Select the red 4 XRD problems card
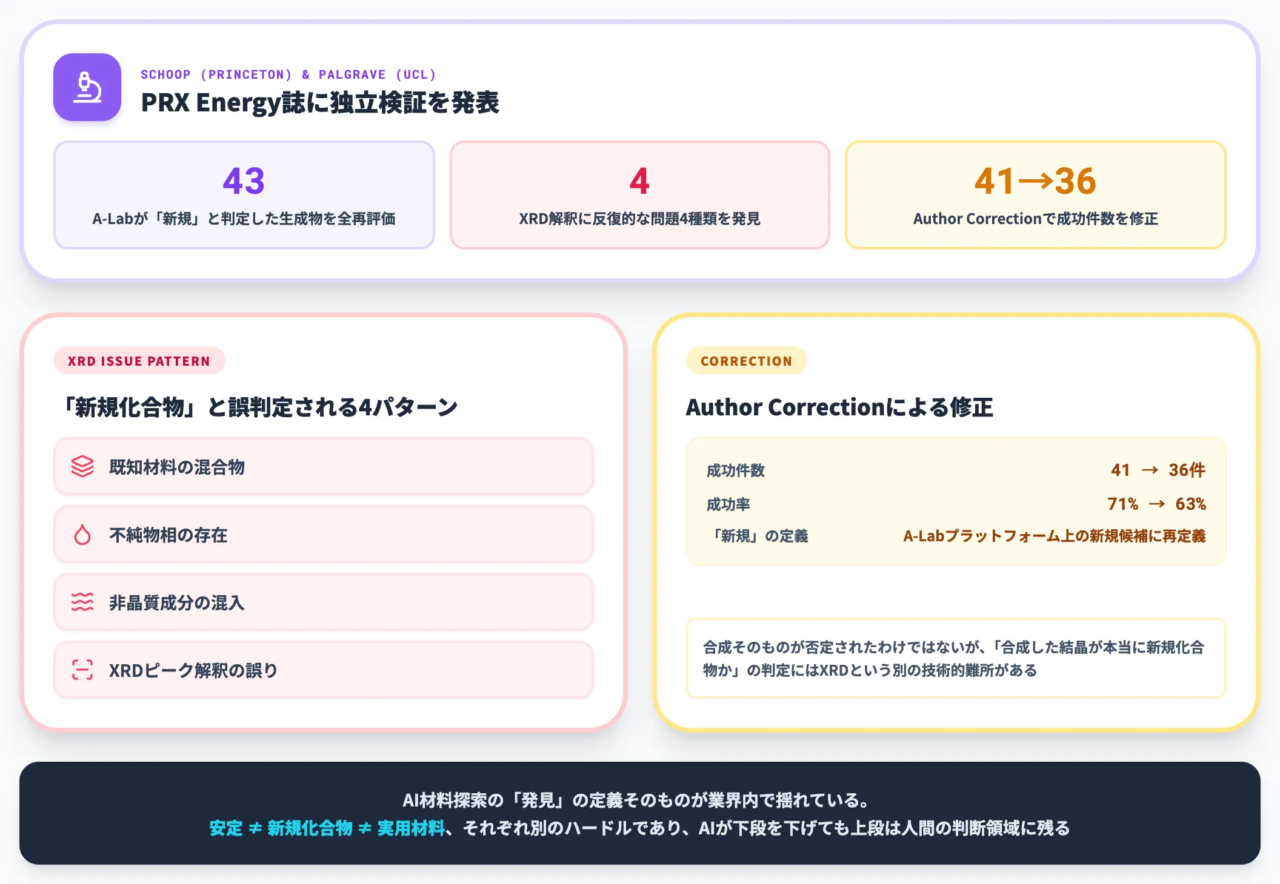The image size is (1280, 884). point(639,195)
